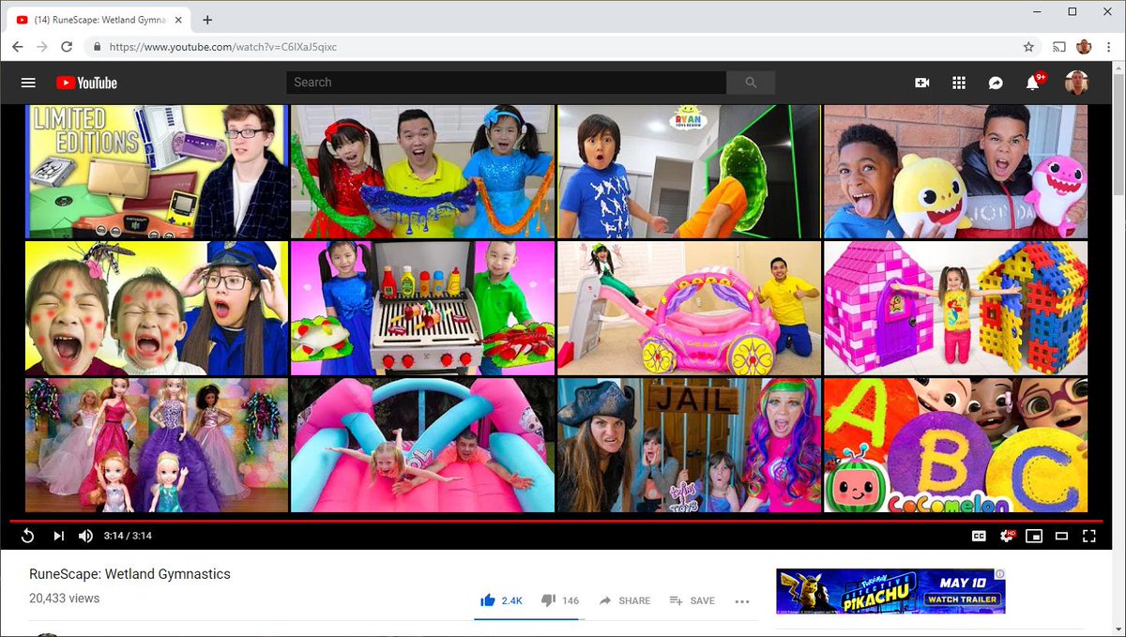The image size is (1126, 637).
Task: Open the YouTube hamburger guide menu
Action: [28, 83]
